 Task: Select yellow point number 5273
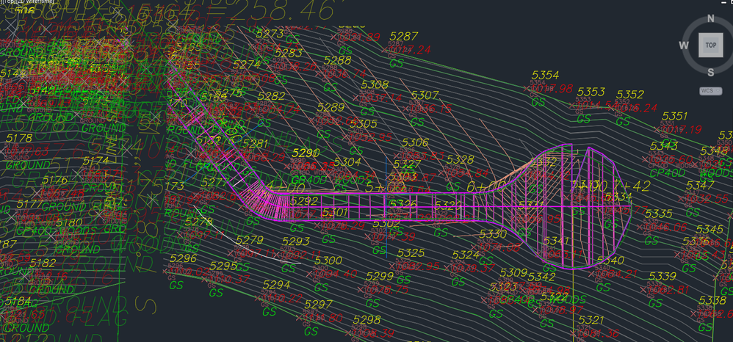pos(270,34)
